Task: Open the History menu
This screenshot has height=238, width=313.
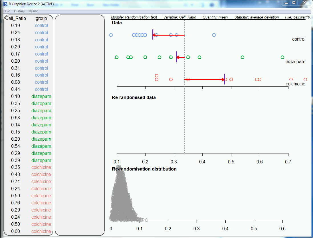Action: 19,11
